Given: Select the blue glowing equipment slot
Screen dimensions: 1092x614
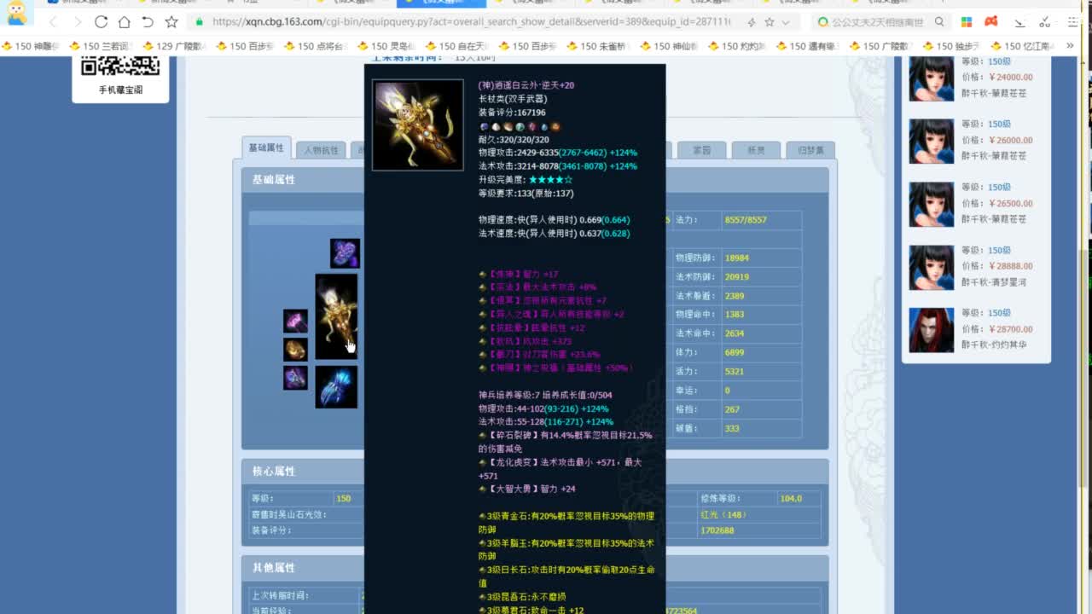Looking at the screenshot, I should 336,386.
